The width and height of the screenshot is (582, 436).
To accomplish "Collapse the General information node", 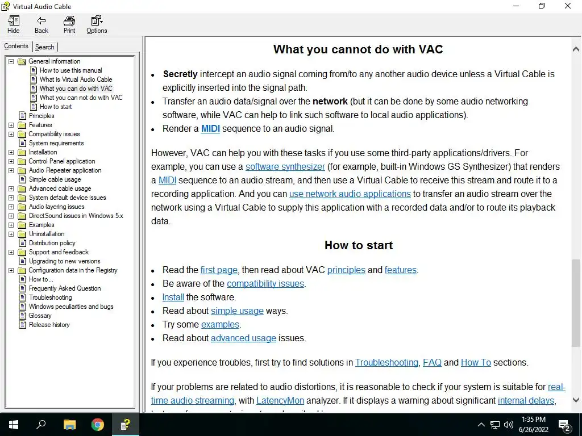I will pos(11,61).
